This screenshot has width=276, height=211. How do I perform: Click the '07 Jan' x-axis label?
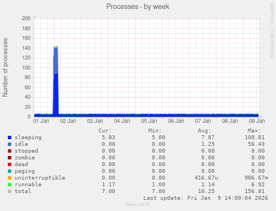pyautogui.click(x=203, y=121)
